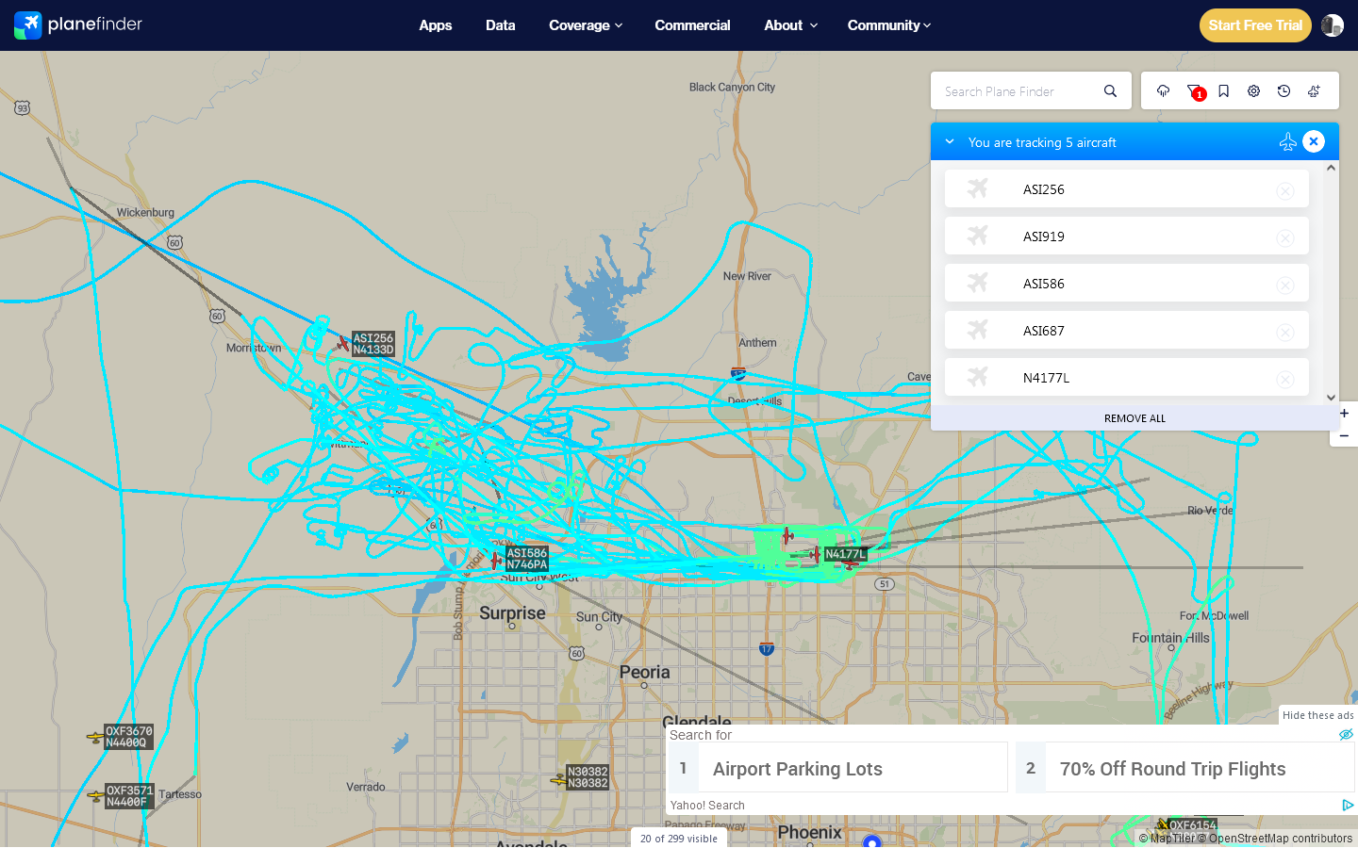This screenshot has height=848, width=1358.
Task: Open the bookmarks icon
Action: coord(1223,91)
